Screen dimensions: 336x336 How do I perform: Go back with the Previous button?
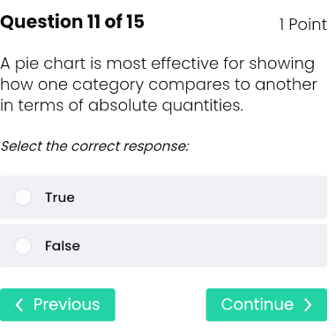(x=57, y=305)
